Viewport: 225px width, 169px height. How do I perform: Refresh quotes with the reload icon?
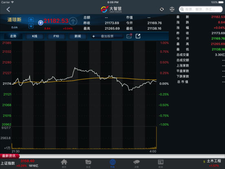pos(162,9)
